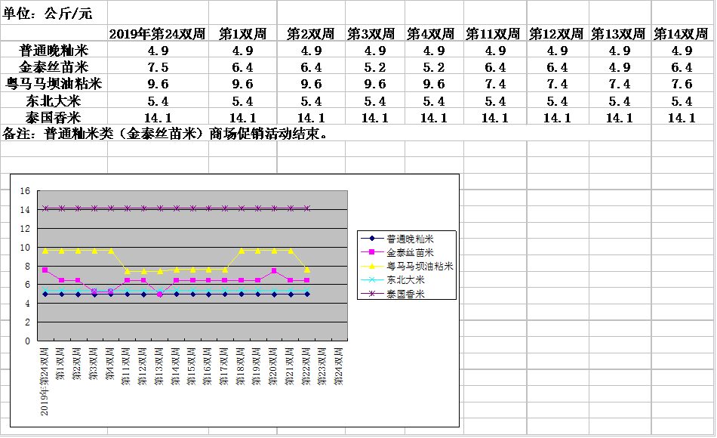
Task: Click the magenta square legend marker
Action: tap(372, 253)
